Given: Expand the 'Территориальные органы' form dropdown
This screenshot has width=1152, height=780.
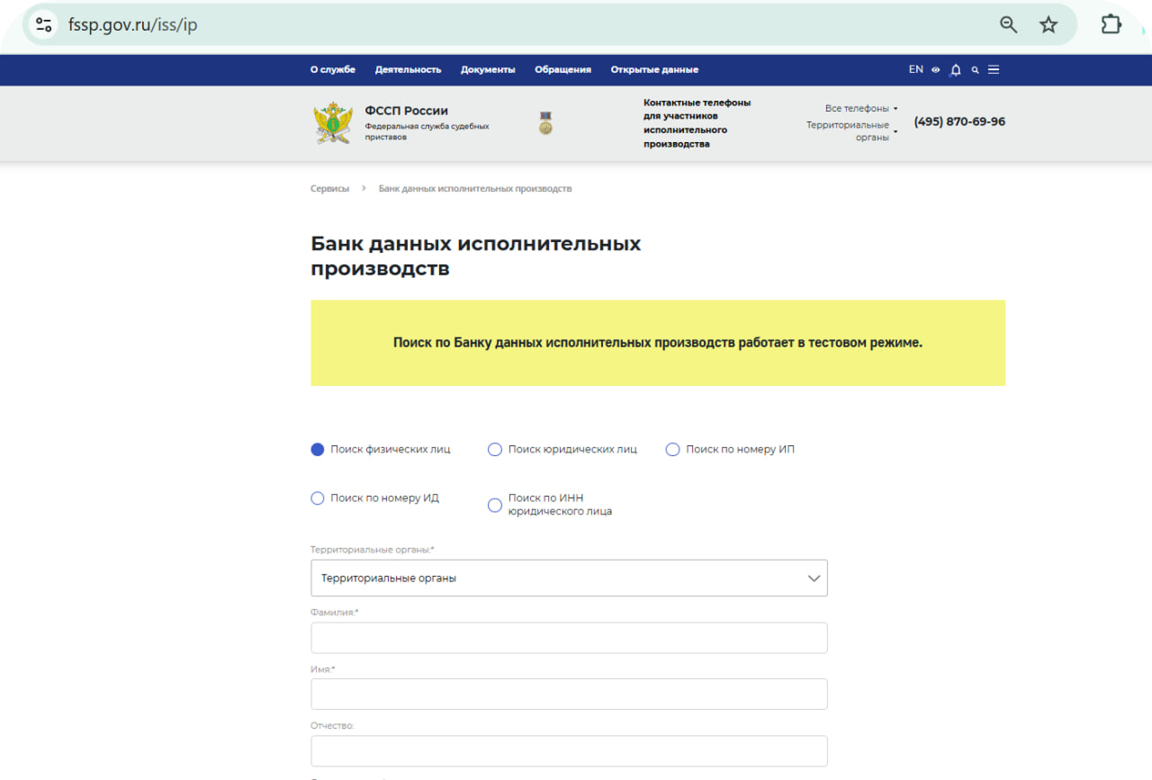Looking at the screenshot, I should point(569,578).
